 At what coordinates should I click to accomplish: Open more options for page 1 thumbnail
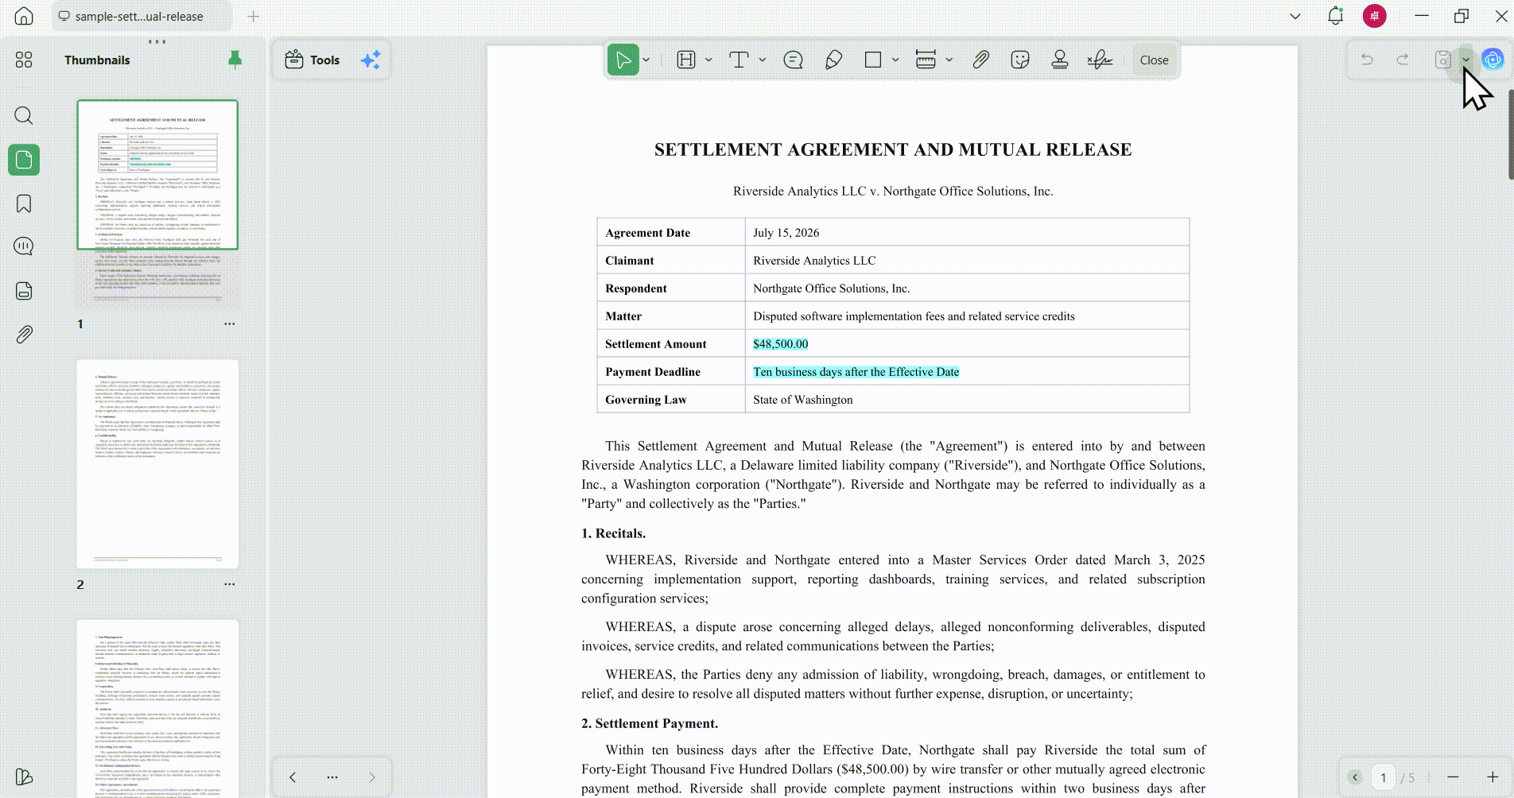pyautogui.click(x=230, y=324)
